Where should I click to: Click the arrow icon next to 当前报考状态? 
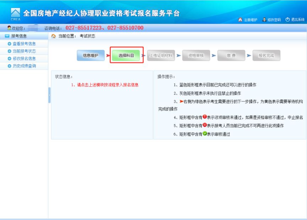point(9,51)
